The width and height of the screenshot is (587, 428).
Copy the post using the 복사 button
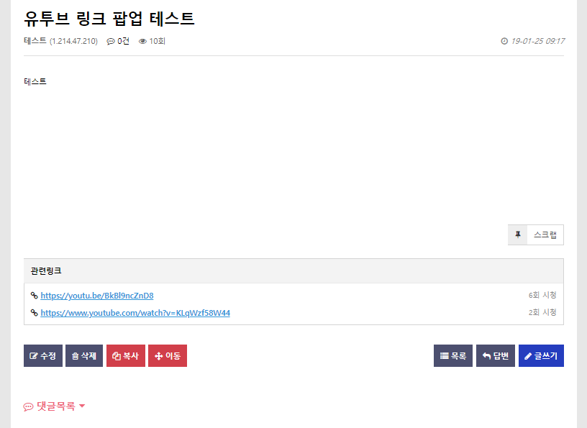coord(126,356)
